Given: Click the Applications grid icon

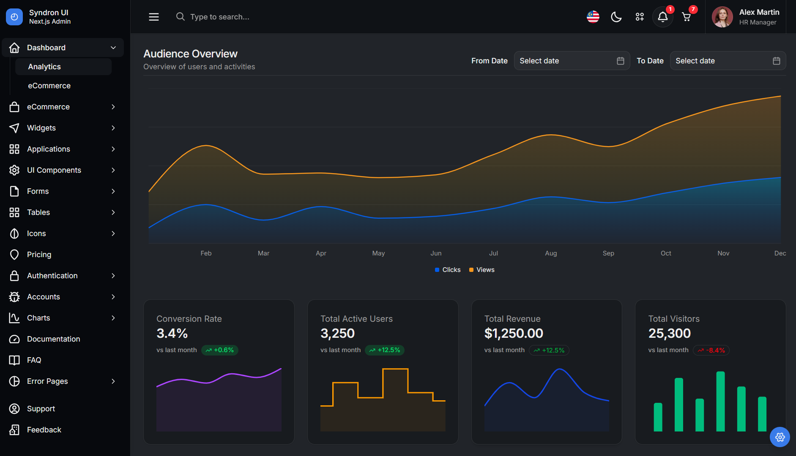Looking at the screenshot, I should tap(14, 149).
